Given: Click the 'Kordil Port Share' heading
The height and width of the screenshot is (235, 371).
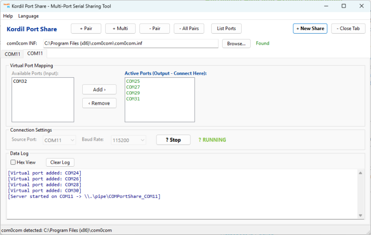Looking at the screenshot, I should click(32, 29).
